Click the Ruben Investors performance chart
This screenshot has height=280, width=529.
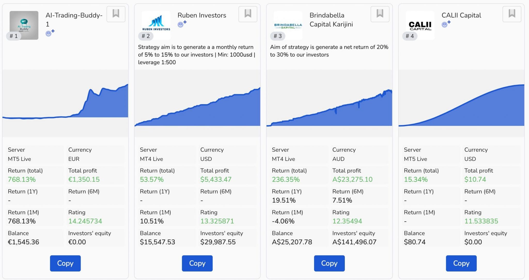(197, 103)
